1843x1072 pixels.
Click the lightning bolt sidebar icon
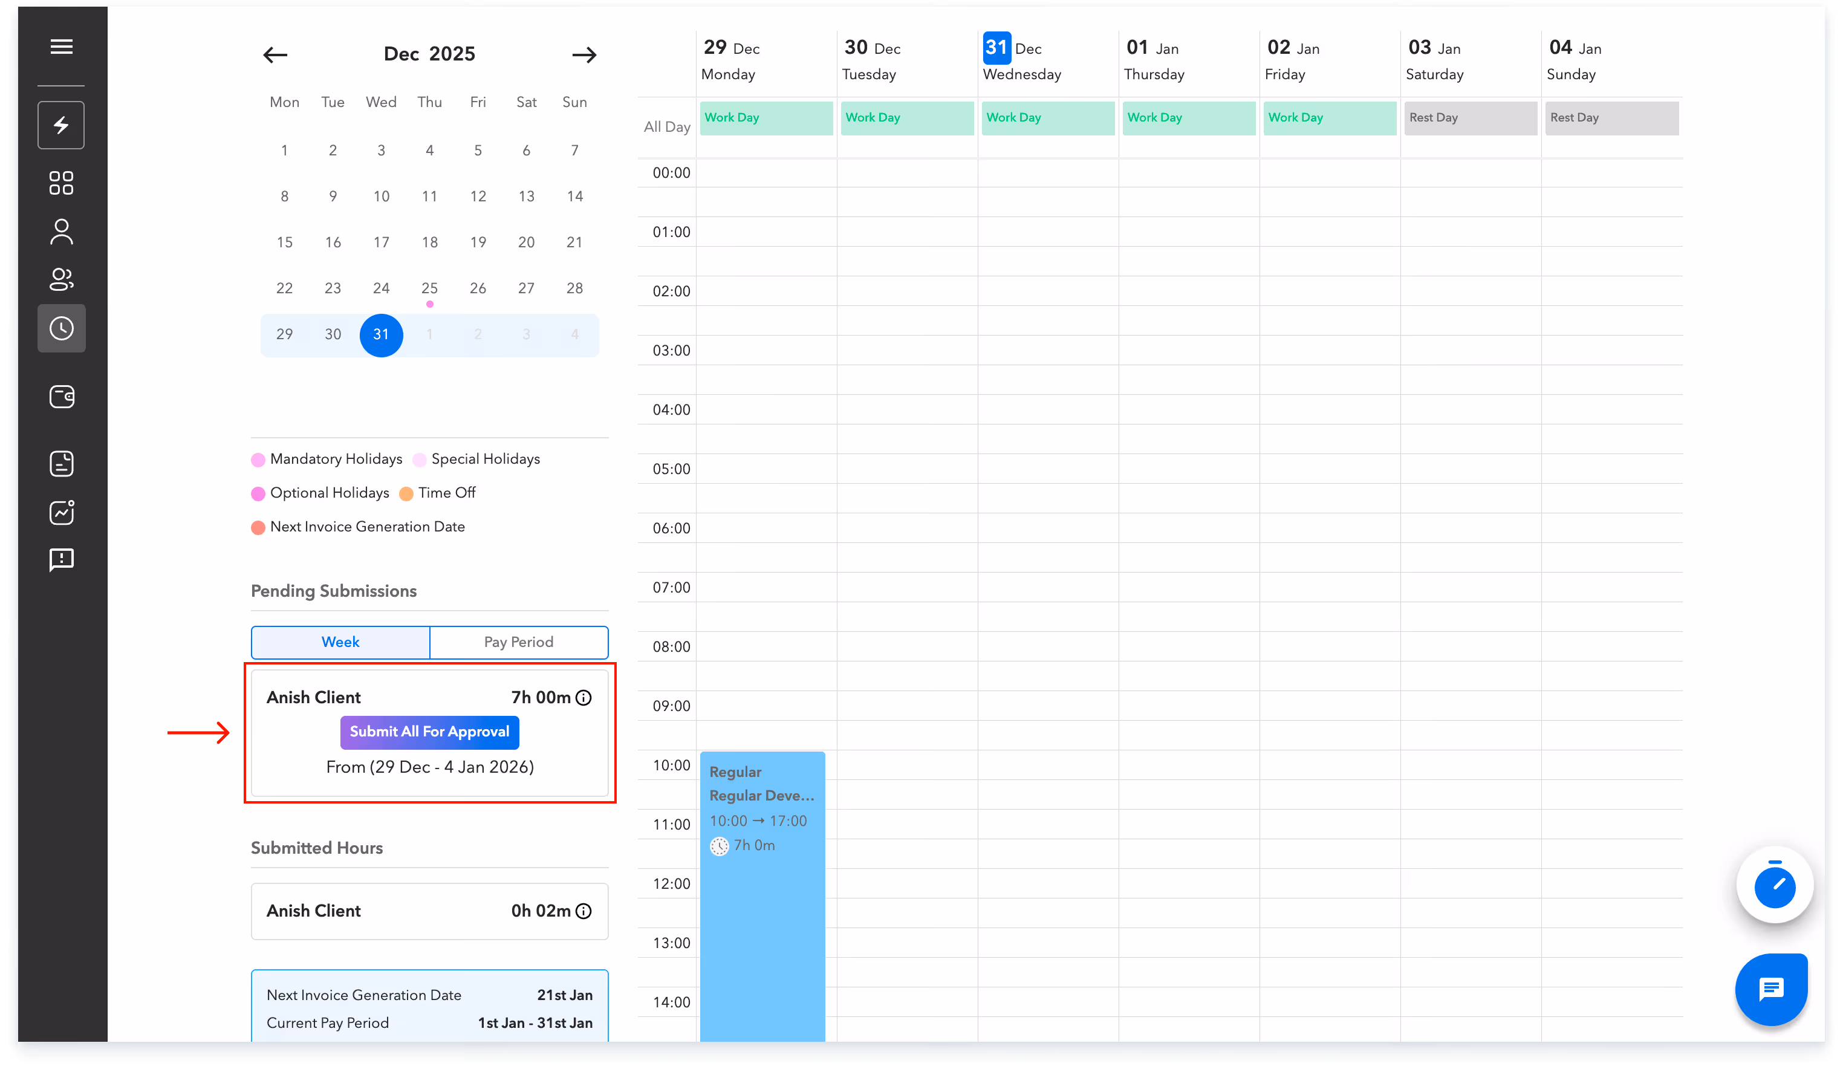62,125
